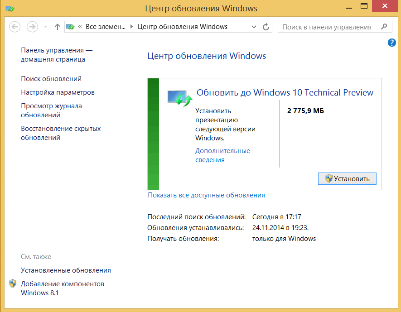Open 'Дополнительные сведения' link

pyautogui.click(x=222, y=155)
